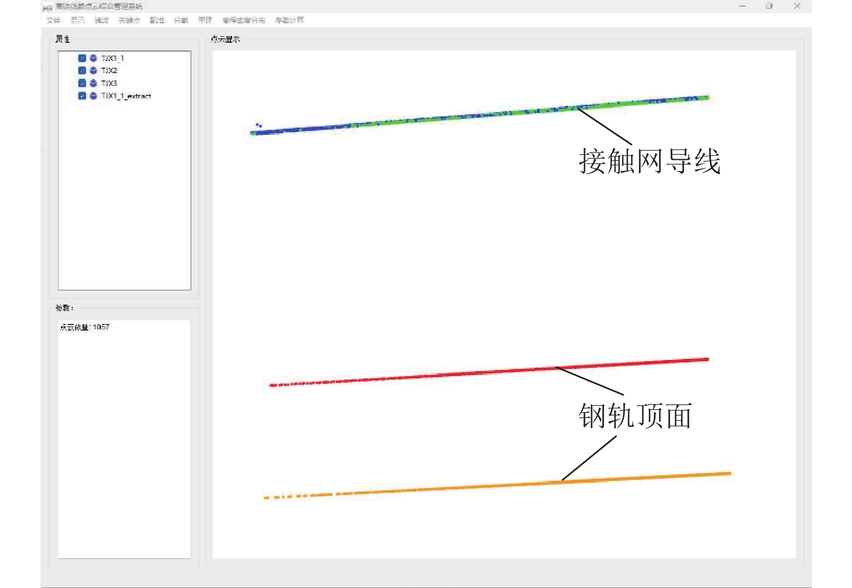This screenshot has width=852, height=588.
Task: Open the 文件 menu
Action: (x=53, y=21)
